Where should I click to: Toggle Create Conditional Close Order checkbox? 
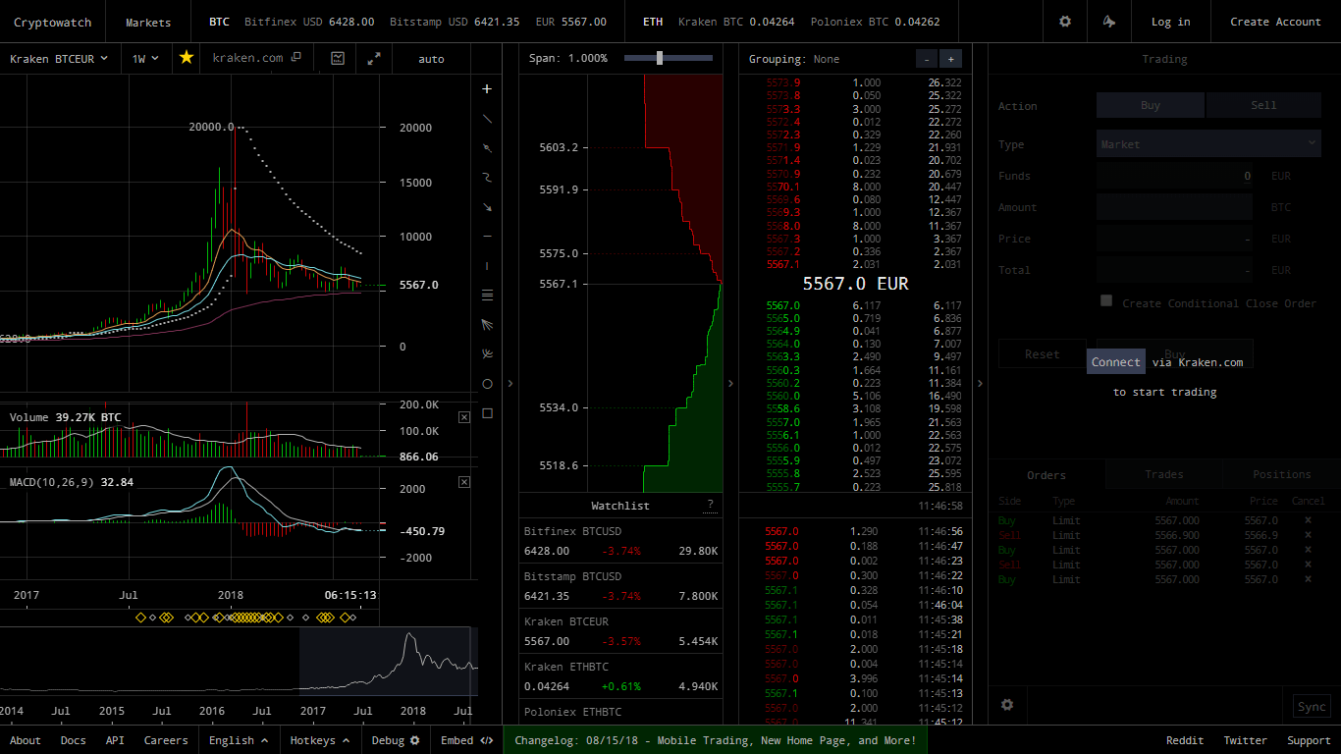(x=1106, y=301)
